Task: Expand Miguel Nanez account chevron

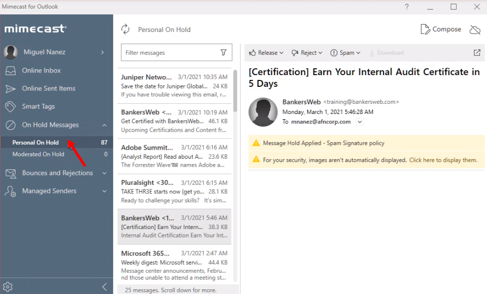Action: (102, 52)
